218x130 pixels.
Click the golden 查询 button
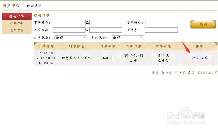tap(203, 24)
